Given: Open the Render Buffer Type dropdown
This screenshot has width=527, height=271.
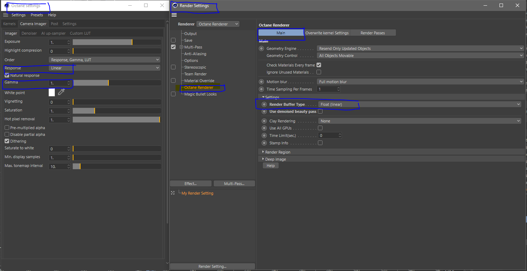Looking at the screenshot, I should pos(420,104).
